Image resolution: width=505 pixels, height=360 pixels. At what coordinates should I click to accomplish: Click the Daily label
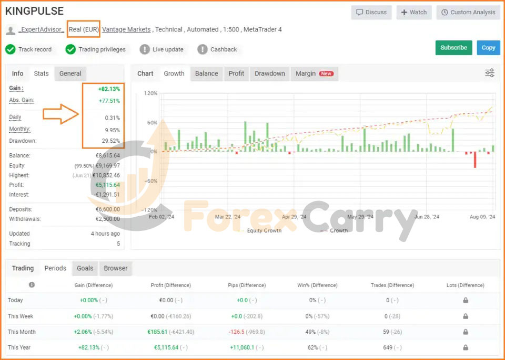pos(15,117)
